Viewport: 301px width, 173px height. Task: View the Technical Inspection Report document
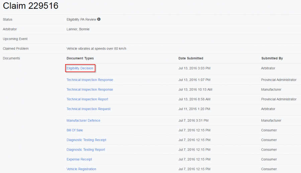click(87, 99)
